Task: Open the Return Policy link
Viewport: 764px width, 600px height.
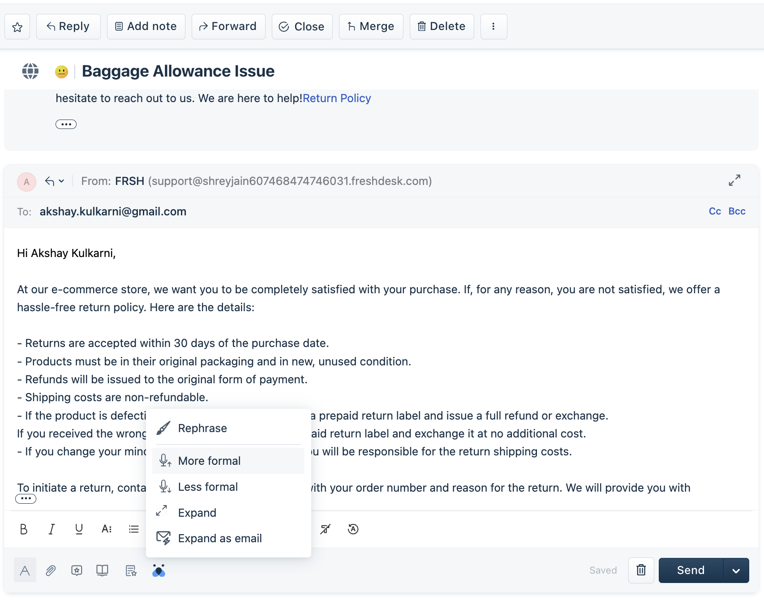Action: 337,98
